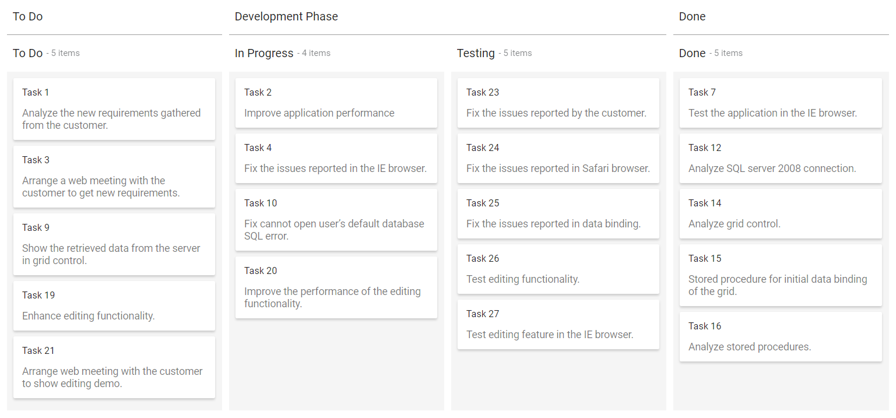The image size is (896, 418).
Task: Select Task 20 editing performance card
Action: (x=336, y=287)
